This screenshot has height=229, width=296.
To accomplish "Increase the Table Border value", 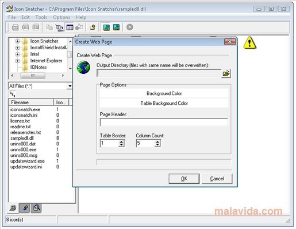I will pos(121,142).
